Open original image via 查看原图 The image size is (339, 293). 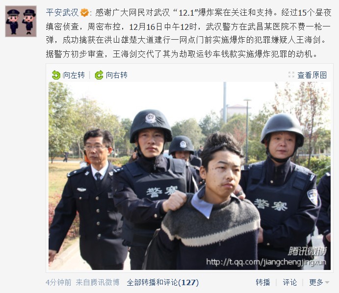coord(312,75)
